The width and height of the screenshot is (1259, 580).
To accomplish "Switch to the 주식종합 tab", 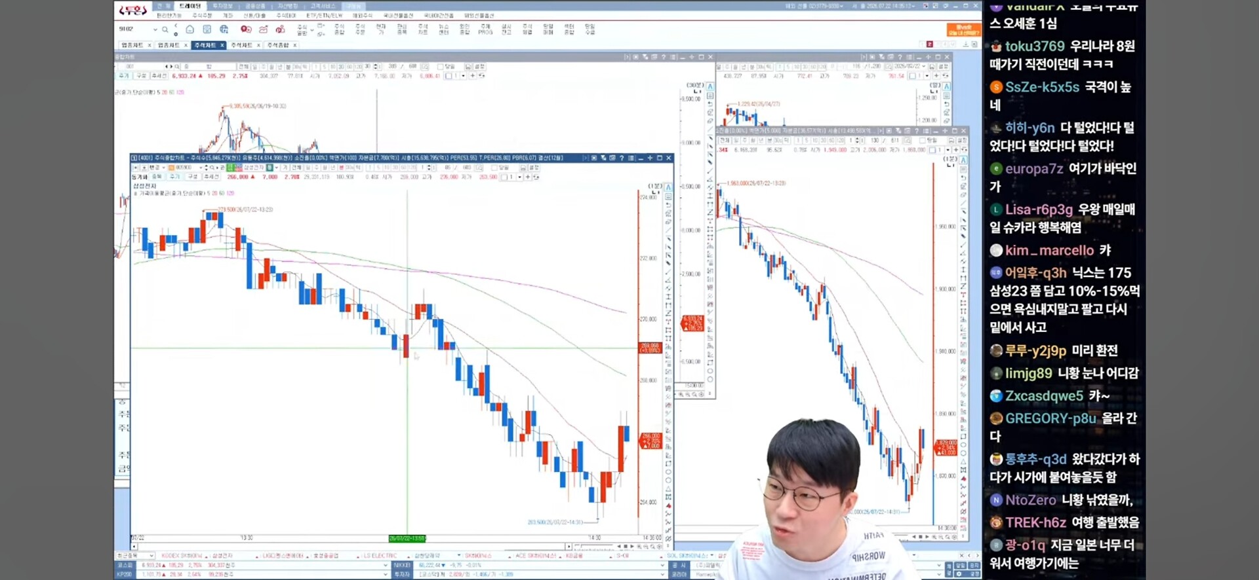I will click(278, 45).
